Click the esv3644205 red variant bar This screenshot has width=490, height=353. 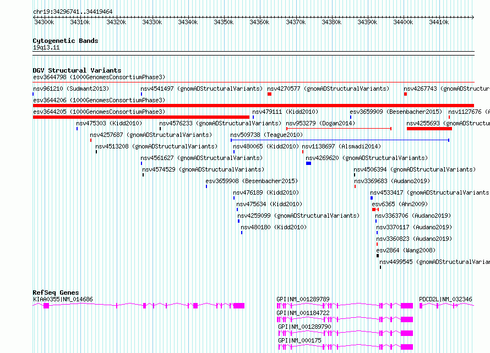pyautogui.click(x=141, y=117)
